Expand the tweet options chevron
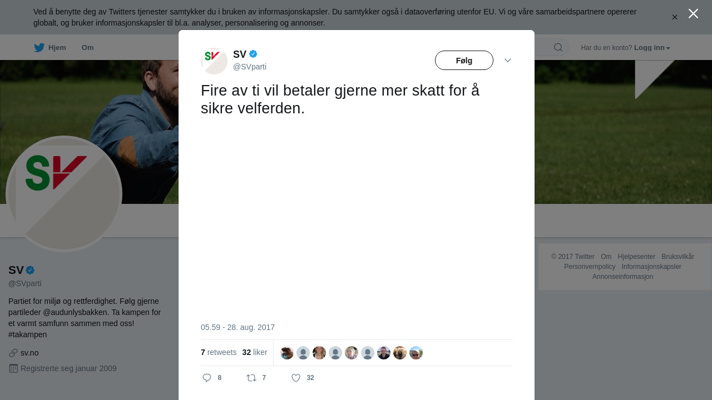 pyautogui.click(x=508, y=60)
